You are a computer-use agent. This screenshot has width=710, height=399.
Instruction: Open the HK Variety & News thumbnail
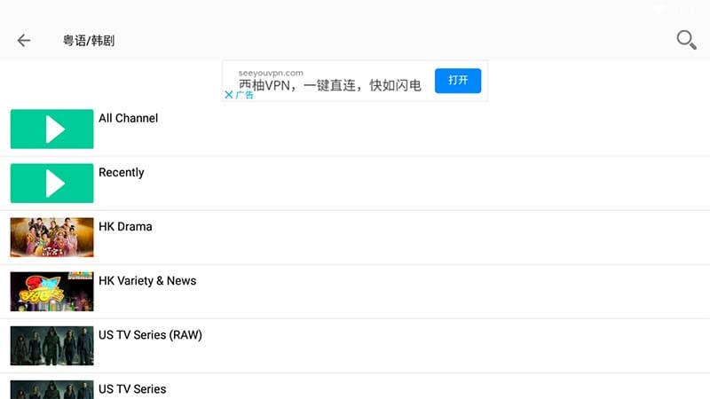point(52,292)
